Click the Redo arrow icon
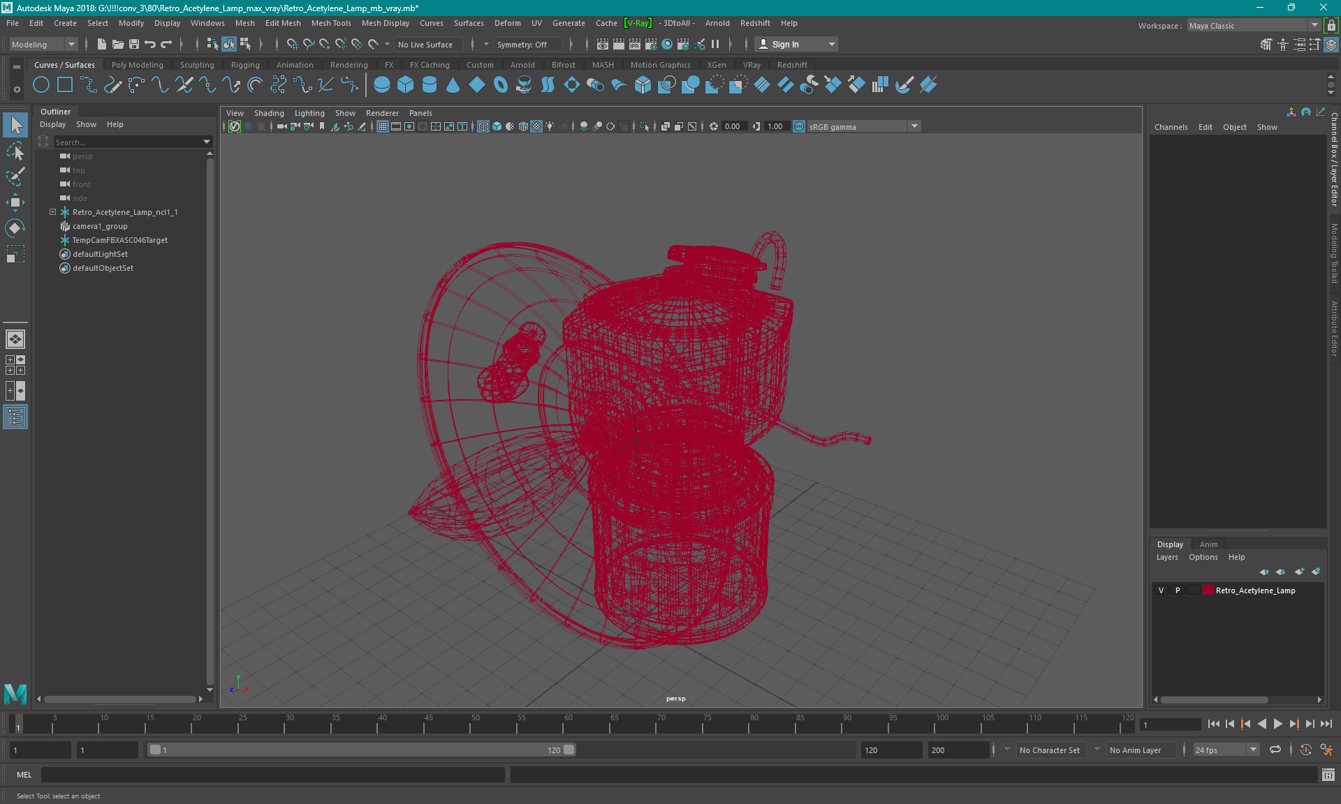This screenshot has width=1341, height=804. [166, 44]
